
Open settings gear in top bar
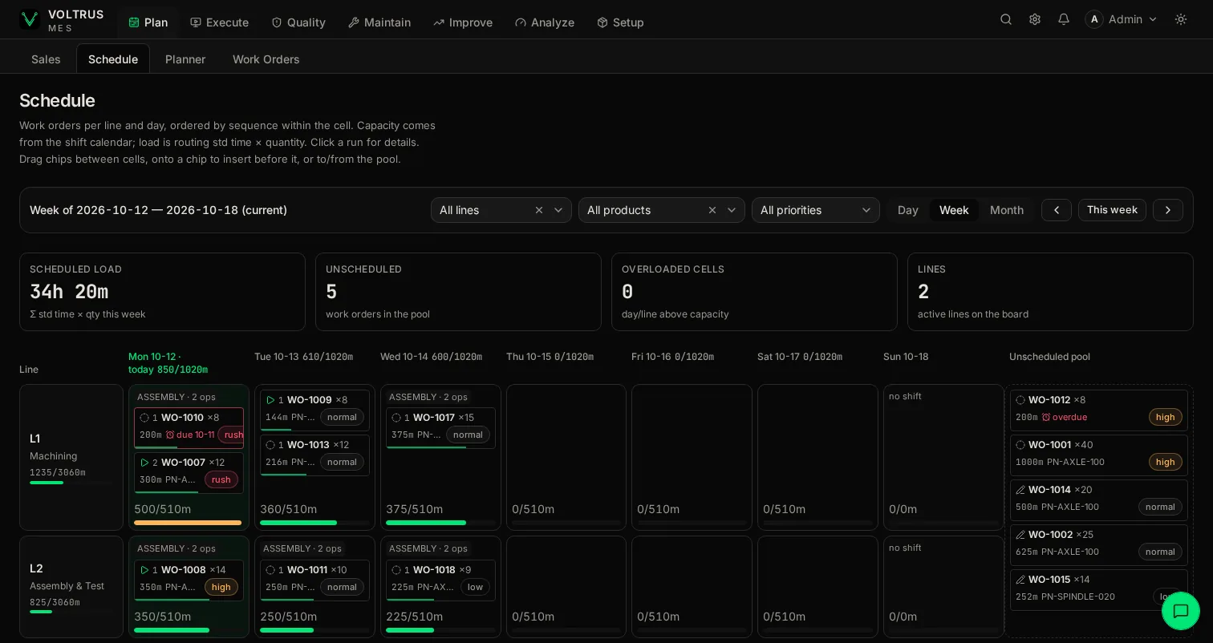click(1035, 19)
